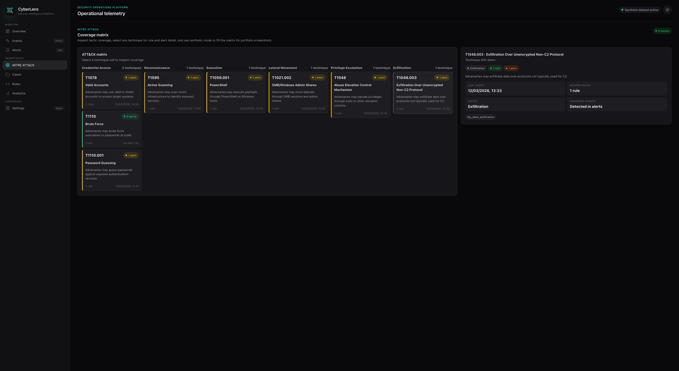
Task: Navigate to the Analytics page
Action: (19, 93)
